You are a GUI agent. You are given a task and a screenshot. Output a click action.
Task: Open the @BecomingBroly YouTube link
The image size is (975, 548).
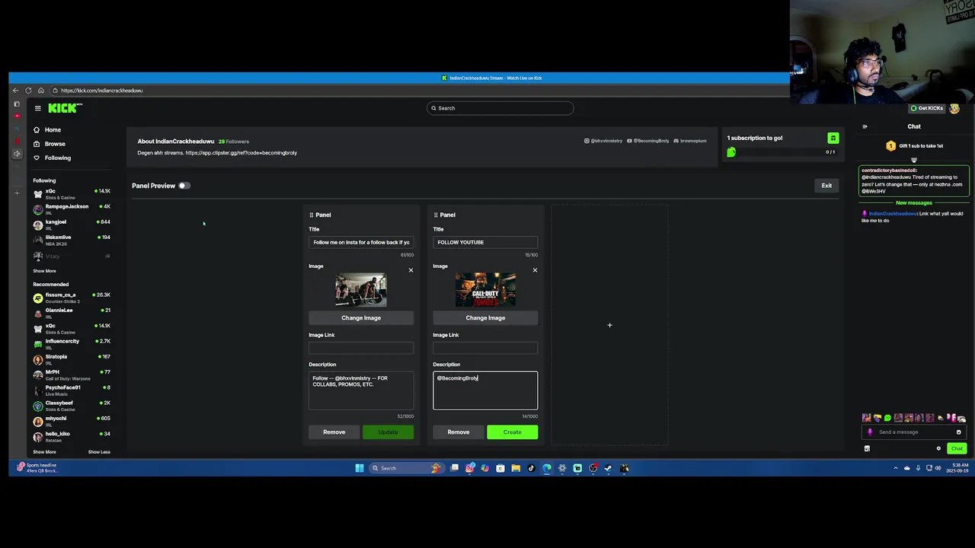tap(647, 141)
